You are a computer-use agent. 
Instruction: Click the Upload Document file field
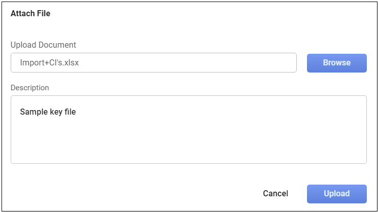pos(153,63)
